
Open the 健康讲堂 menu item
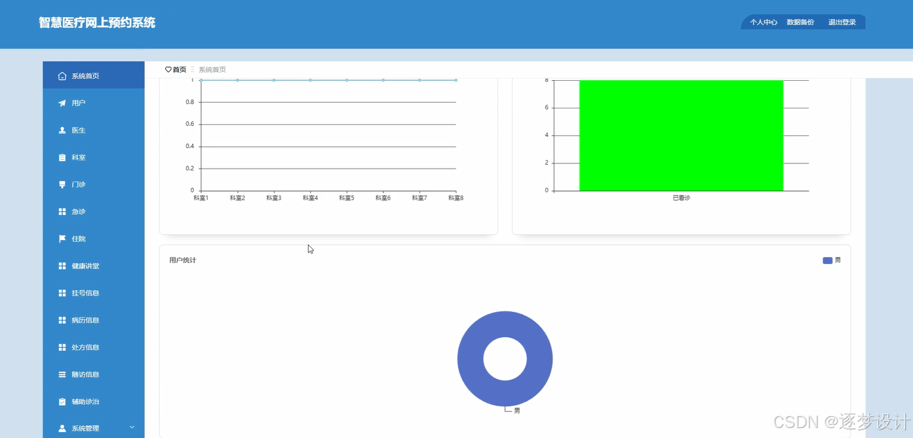click(x=94, y=266)
